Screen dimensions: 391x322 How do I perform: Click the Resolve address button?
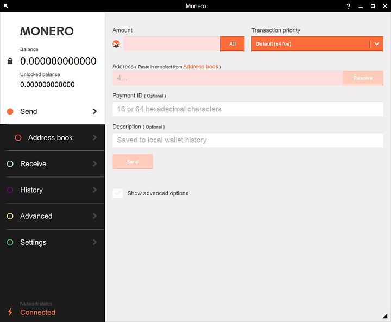click(363, 78)
